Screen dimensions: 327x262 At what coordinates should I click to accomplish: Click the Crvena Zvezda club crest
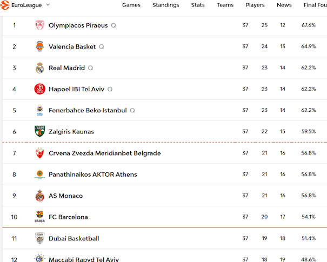(39, 153)
